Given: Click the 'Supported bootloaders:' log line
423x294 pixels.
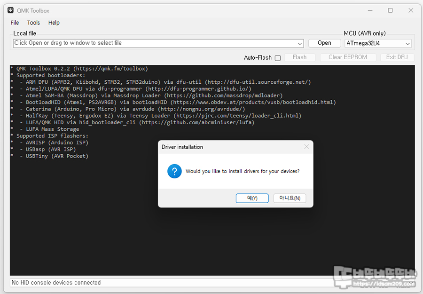Looking at the screenshot, I should [x=48, y=75].
